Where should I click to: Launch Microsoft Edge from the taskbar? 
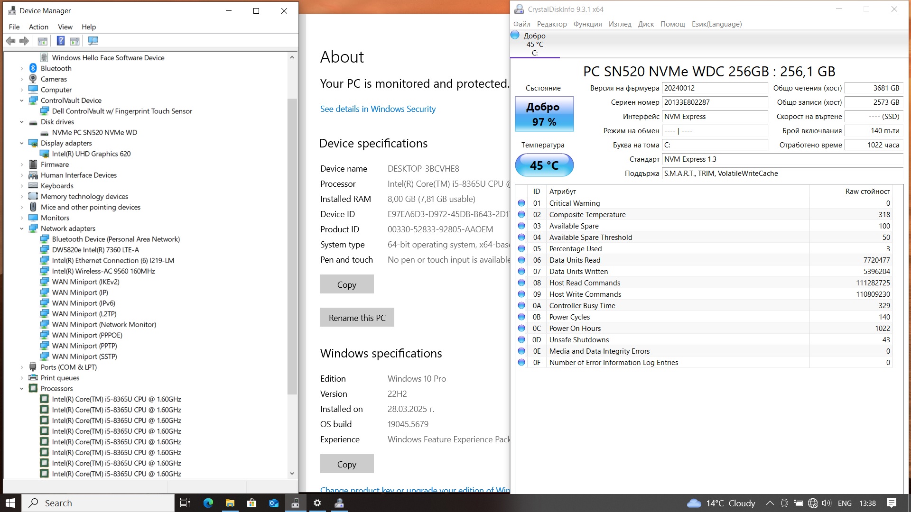208,503
